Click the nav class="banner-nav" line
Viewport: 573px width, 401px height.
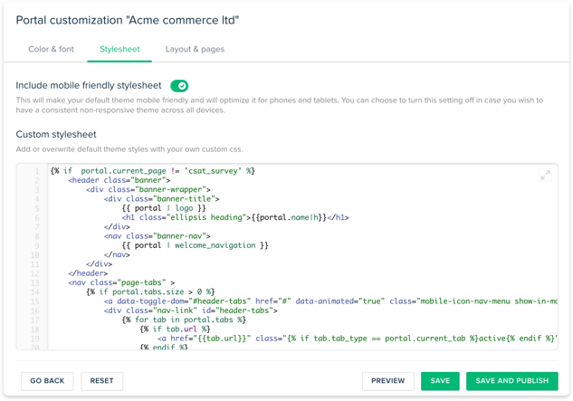point(158,236)
